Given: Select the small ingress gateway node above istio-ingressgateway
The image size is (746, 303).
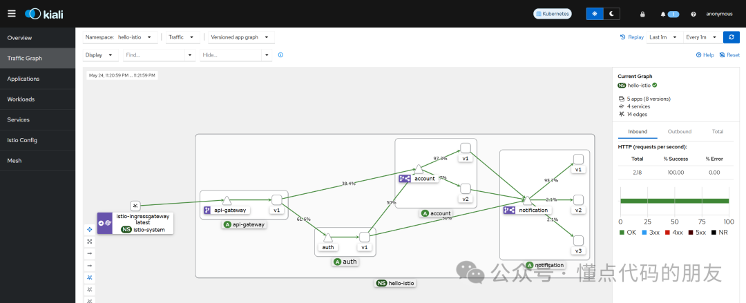Looking at the screenshot, I should 135,206.
